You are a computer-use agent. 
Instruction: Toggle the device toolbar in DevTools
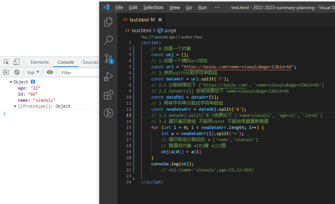[x=16, y=62]
